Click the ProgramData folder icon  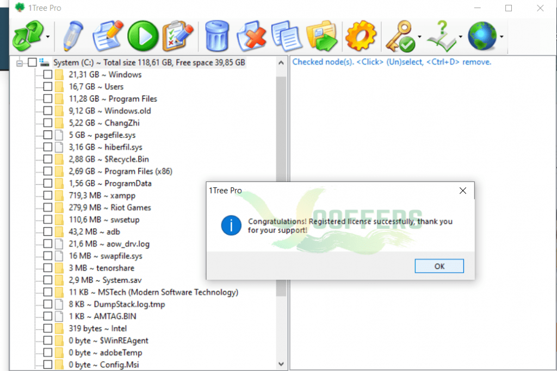click(59, 184)
